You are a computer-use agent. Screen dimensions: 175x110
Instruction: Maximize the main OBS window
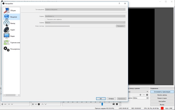click(166, 1)
